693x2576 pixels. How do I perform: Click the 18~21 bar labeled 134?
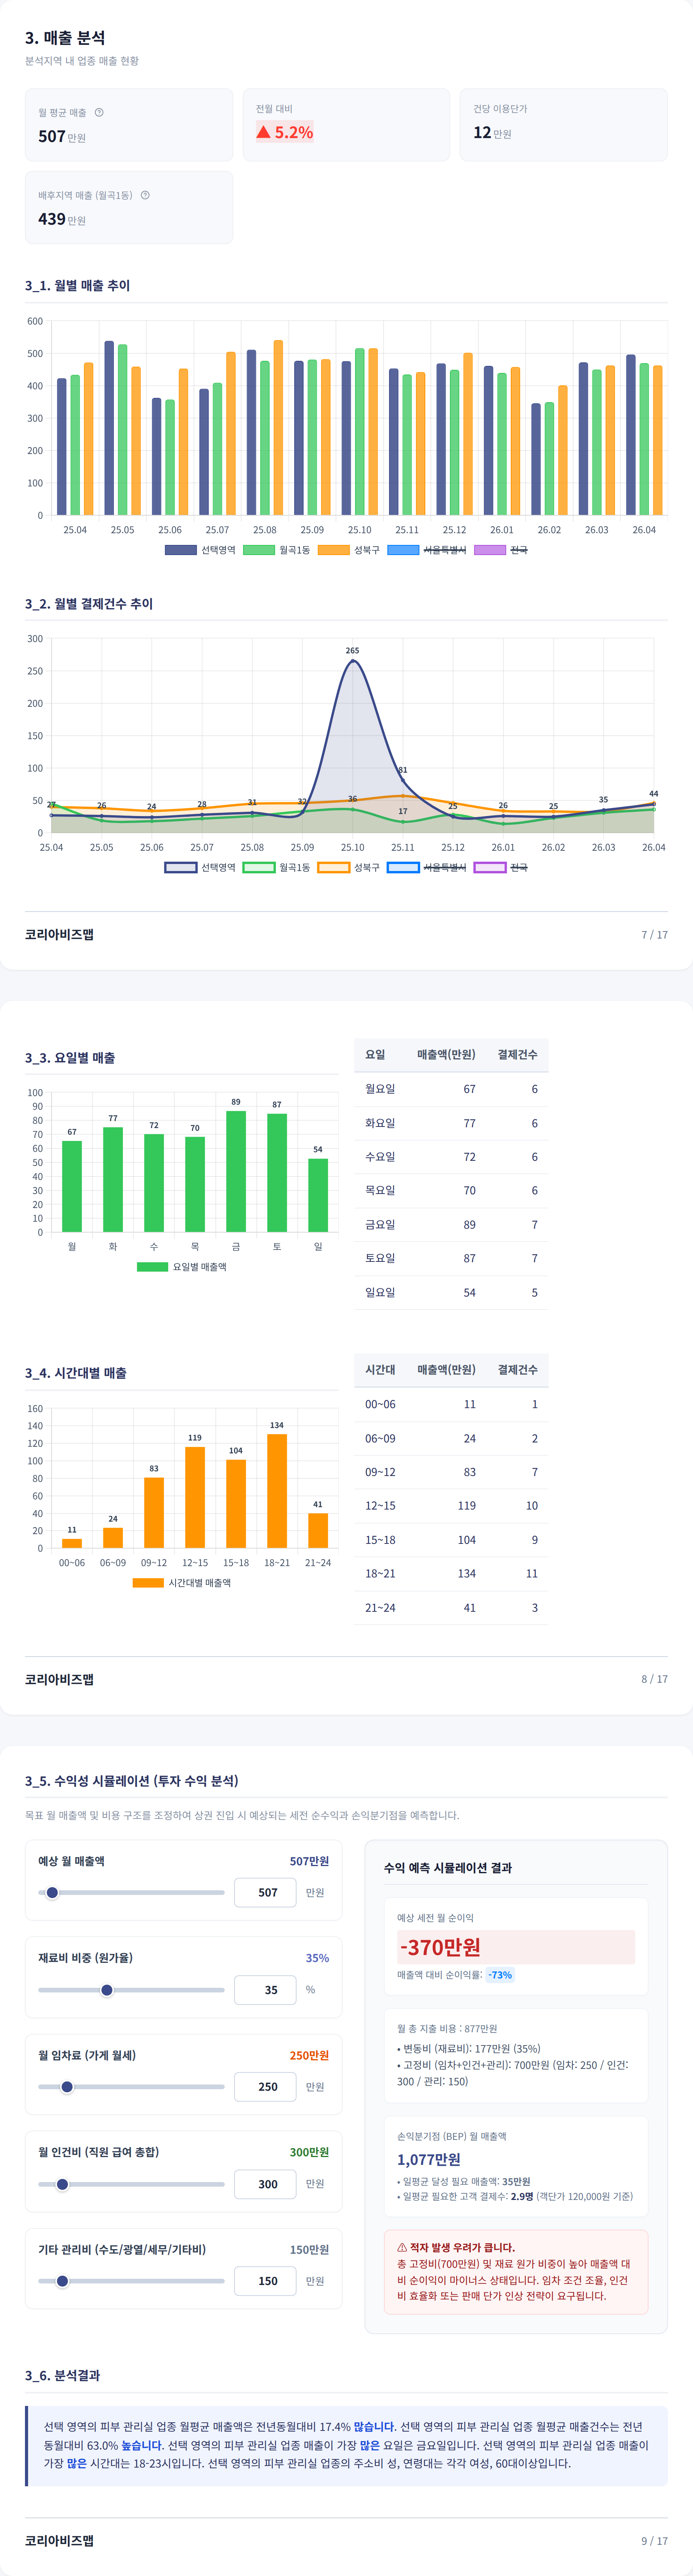(277, 1491)
